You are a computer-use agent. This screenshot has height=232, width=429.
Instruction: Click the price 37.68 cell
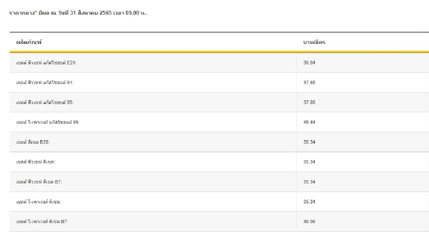pos(310,82)
